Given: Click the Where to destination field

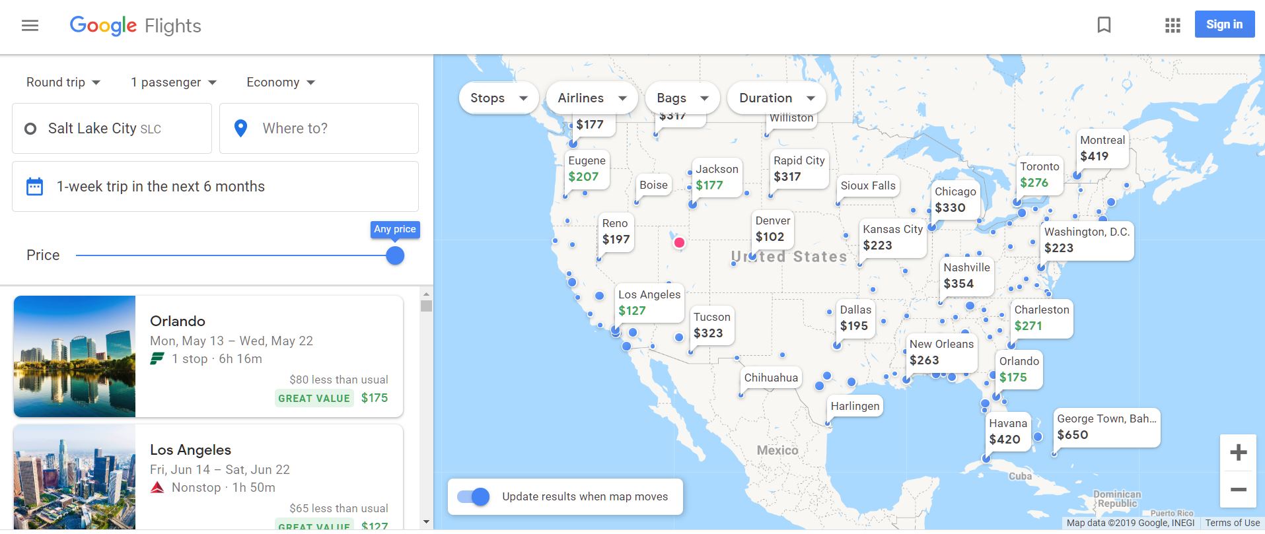Looking at the screenshot, I should (x=319, y=129).
